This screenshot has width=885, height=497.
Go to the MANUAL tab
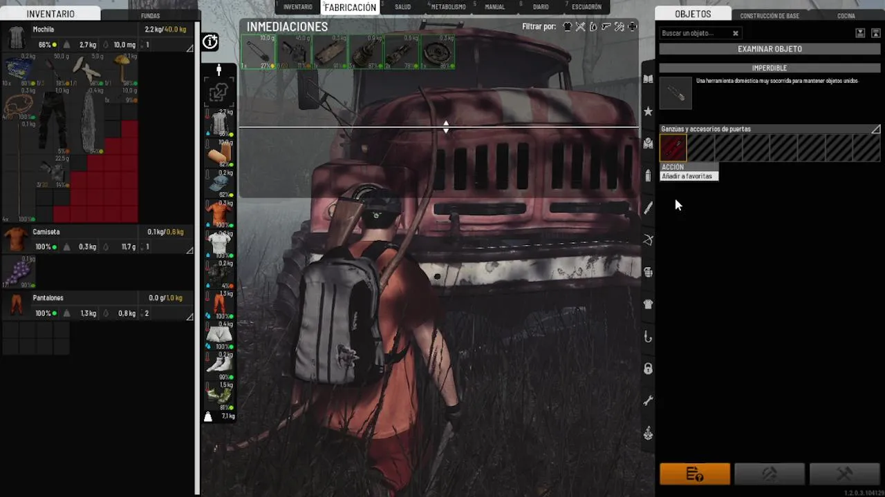[494, 7]
